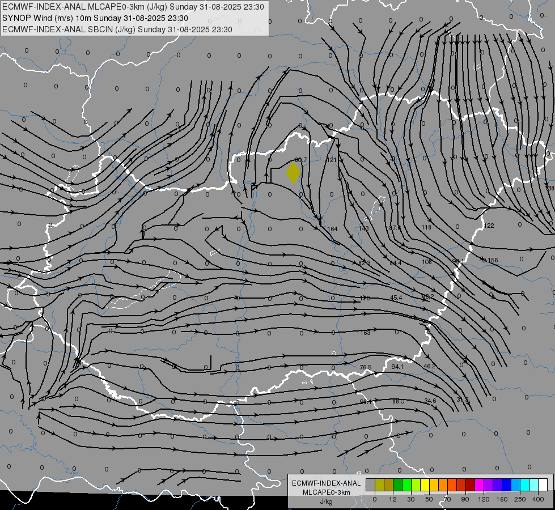Click the map value 46.2
The height and width of the screenshot is (510, 555).
[429, 366]
